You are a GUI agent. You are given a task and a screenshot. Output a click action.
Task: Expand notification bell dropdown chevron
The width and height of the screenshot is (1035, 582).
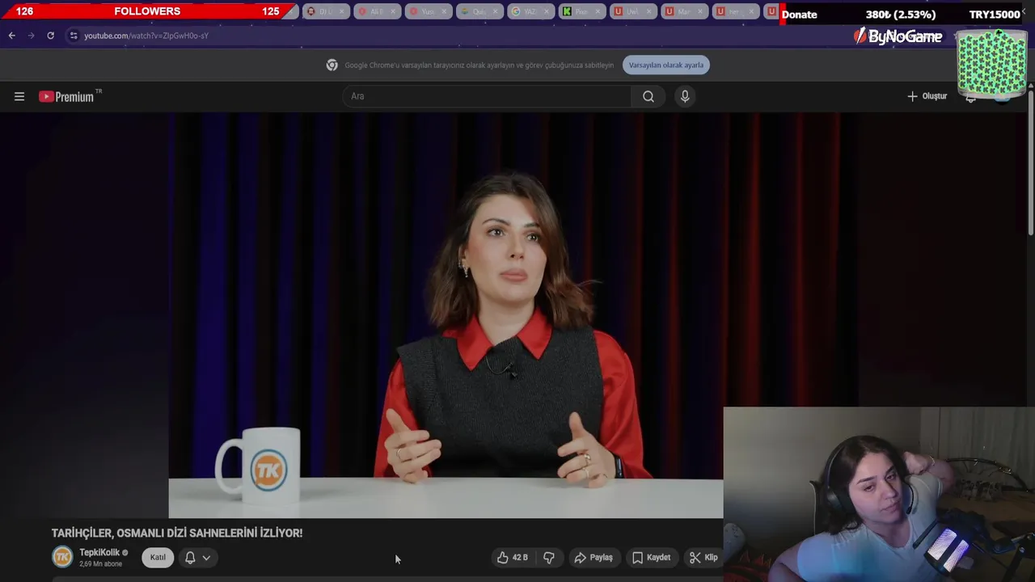(x=206, y=557)
